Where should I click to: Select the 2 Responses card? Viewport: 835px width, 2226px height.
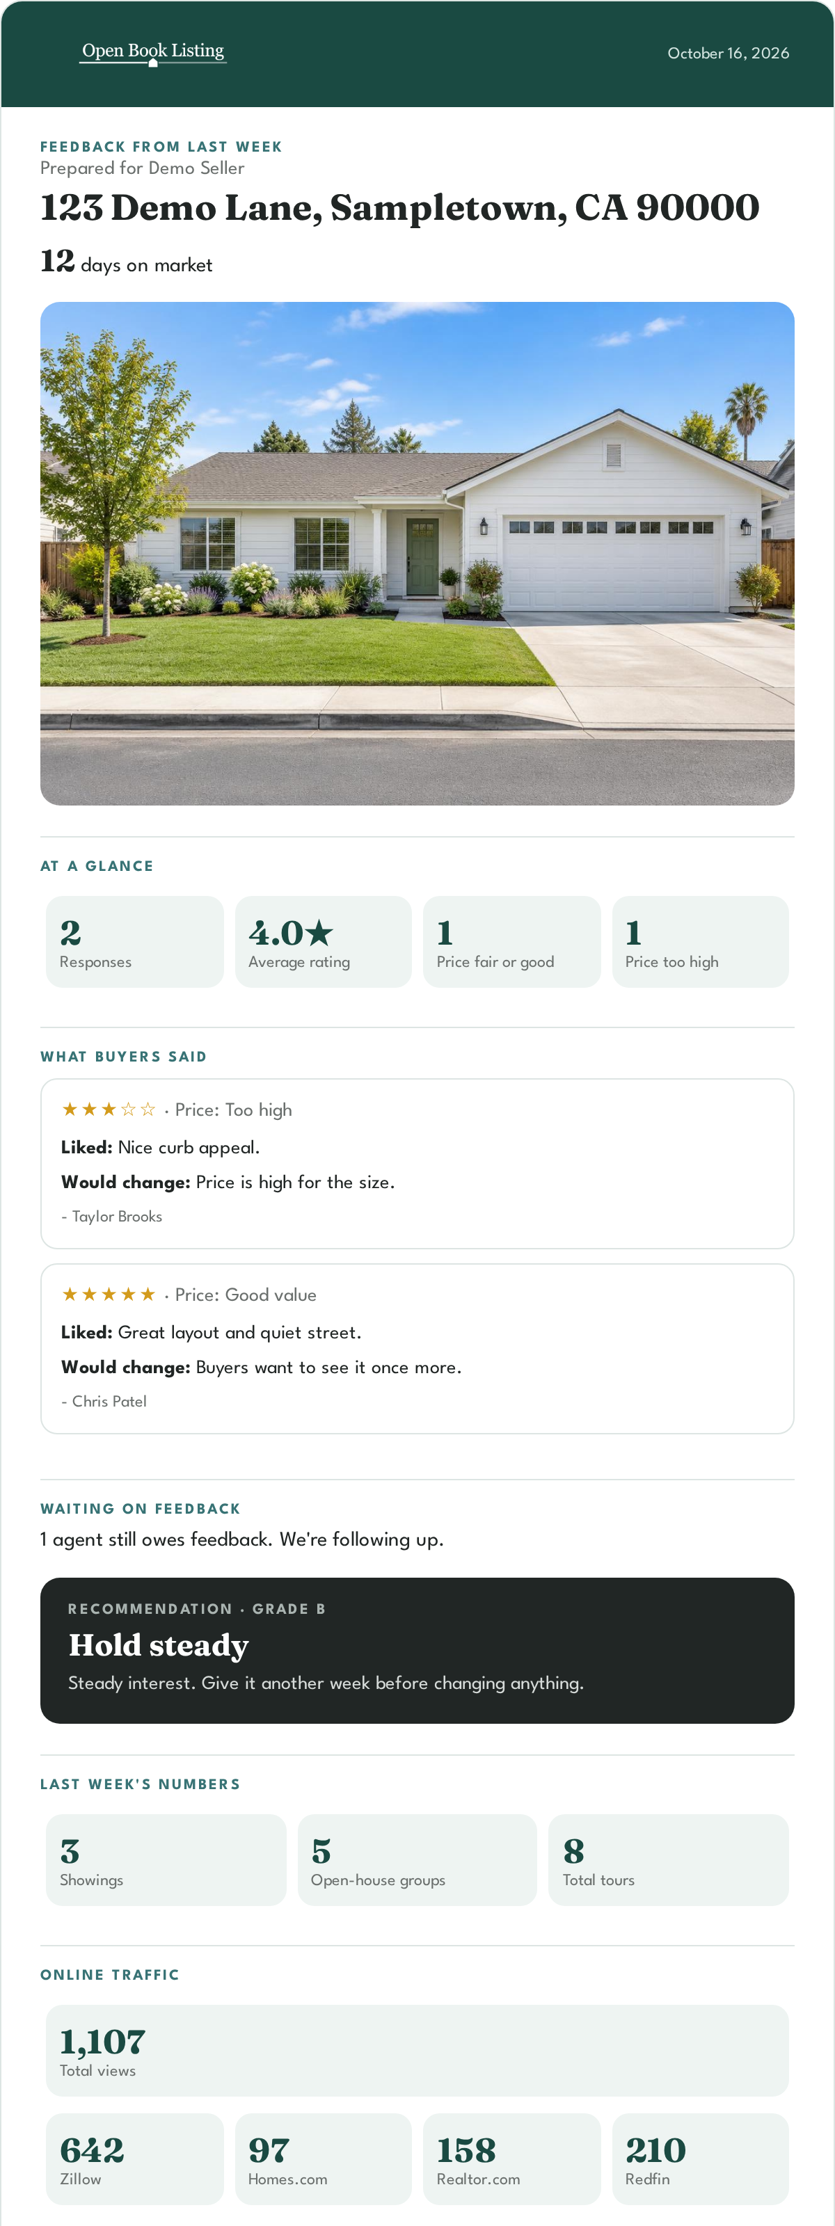click(134, 941)
